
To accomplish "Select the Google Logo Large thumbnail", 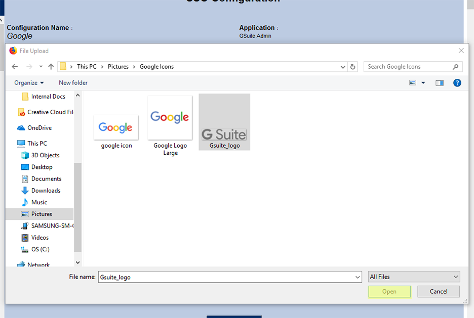I will (170, 117).
